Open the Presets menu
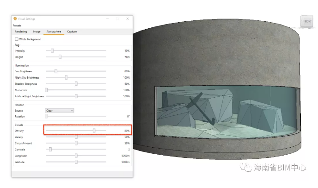This screenshot has height=188, width=318. 17,25
